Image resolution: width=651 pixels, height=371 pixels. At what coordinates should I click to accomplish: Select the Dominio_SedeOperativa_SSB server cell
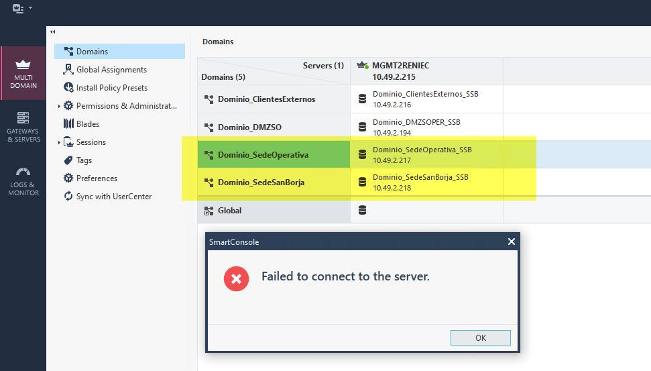[427, 154]
